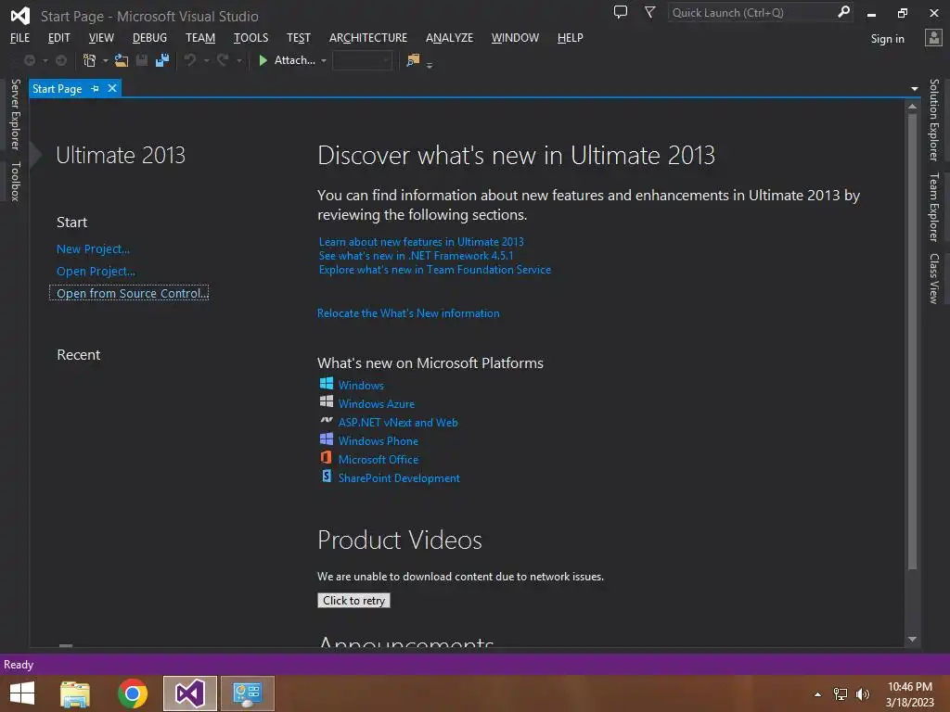Screen dimensions: 950x712
Task: Open the toolbar options overflow arrow
Action: pyautogui.click(x=430, y=65)
